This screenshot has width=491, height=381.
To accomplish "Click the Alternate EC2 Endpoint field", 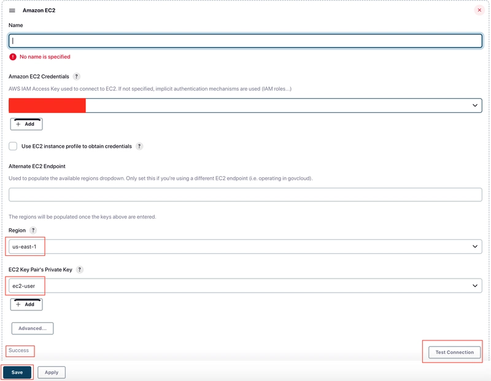I will pyautogui.click(x=245, y=194).
